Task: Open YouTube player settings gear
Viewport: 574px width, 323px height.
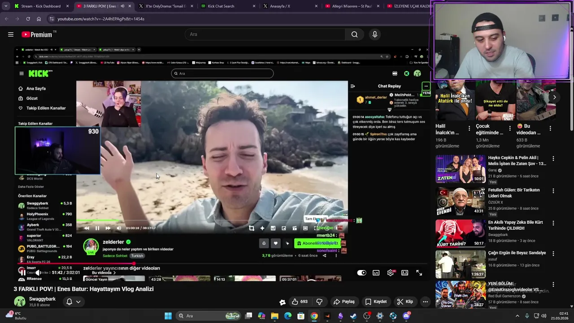Action: pyautogui.click(x=391, y=272)
